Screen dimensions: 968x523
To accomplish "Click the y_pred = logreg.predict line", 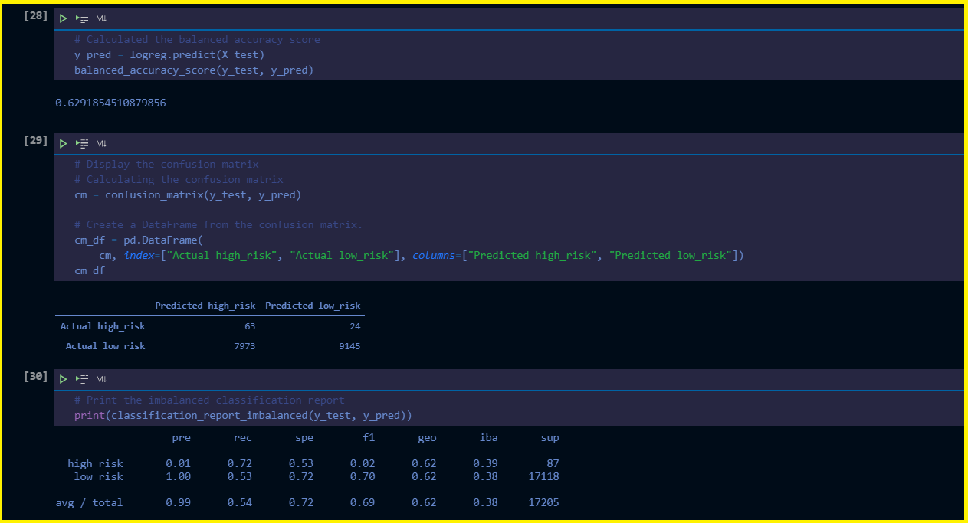I will point(169,54).
